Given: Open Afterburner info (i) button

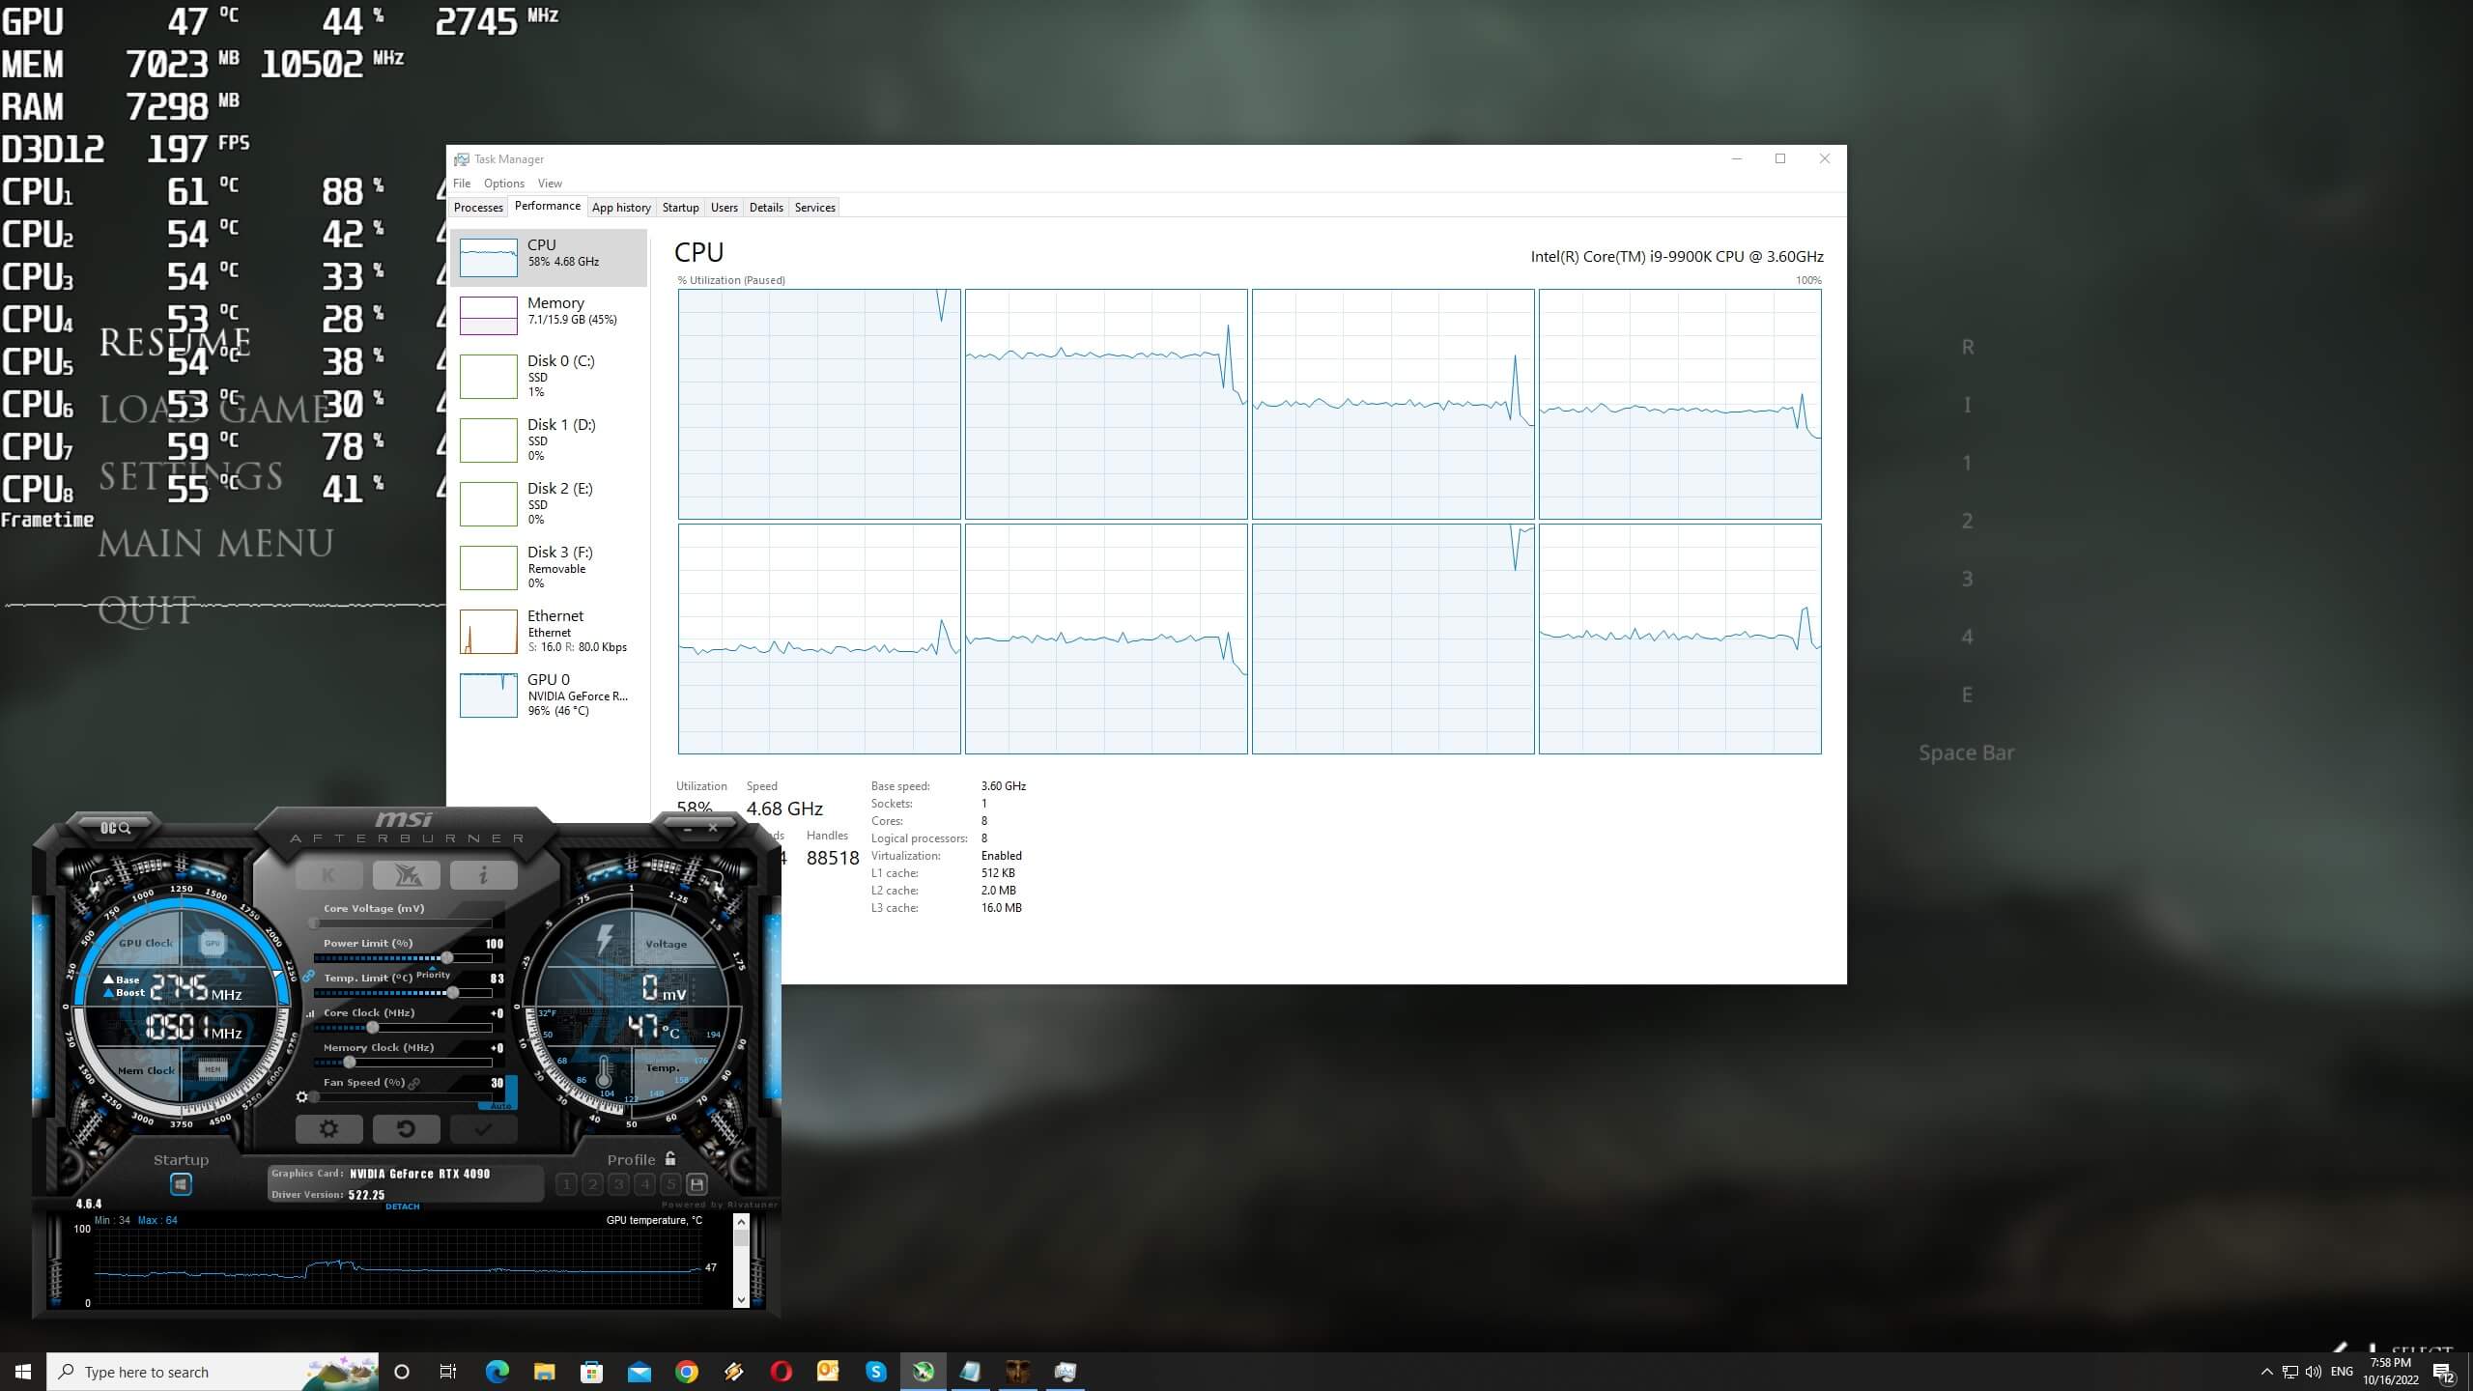Looking at the screenshot, I should 483,875.
